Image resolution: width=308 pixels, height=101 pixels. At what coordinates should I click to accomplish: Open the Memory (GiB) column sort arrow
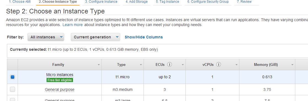[x=292, y=65]
